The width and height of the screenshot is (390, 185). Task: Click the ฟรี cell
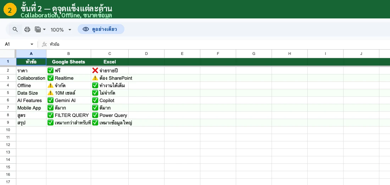(69, 71)
